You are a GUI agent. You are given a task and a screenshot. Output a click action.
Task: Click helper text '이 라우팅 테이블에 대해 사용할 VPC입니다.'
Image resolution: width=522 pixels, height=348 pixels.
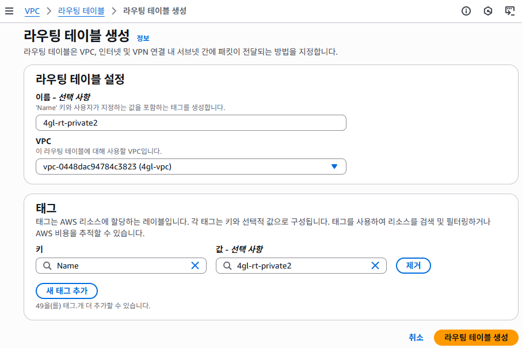[98, 152]
